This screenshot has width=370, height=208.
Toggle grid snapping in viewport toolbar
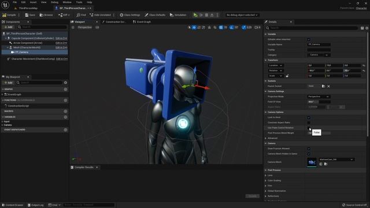tap(221, 27)
